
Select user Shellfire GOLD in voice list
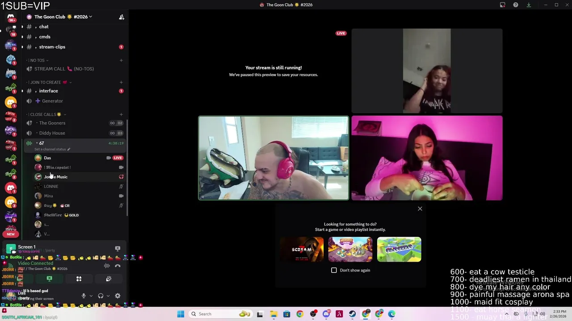tap(78, 215)
